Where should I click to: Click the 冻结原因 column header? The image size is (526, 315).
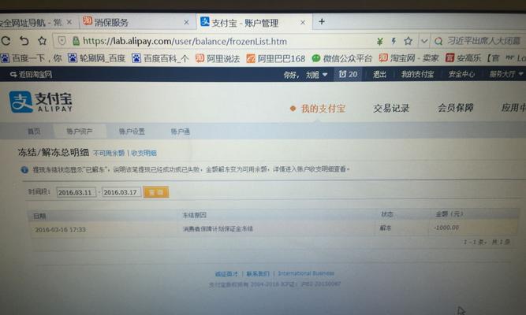[x=194, y=215]
